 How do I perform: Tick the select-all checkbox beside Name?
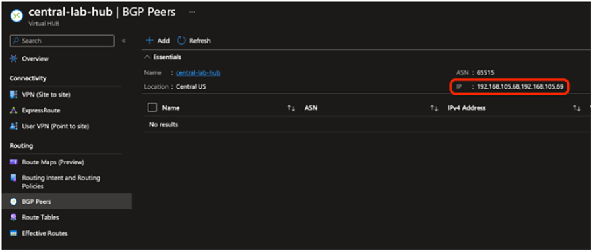(x=152, y=108)
